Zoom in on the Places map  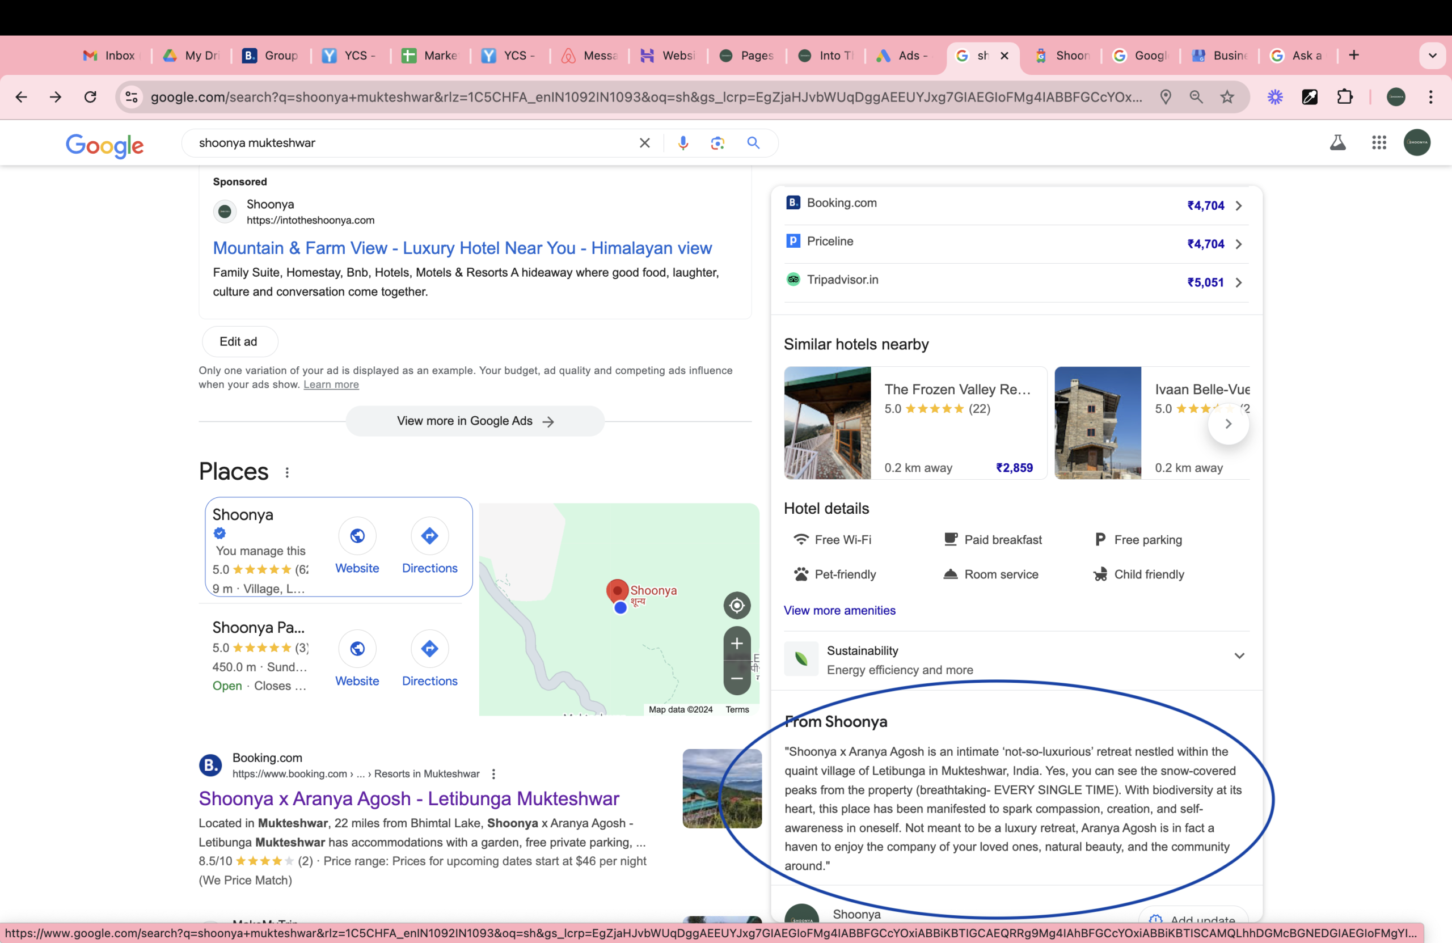(737, 644)
